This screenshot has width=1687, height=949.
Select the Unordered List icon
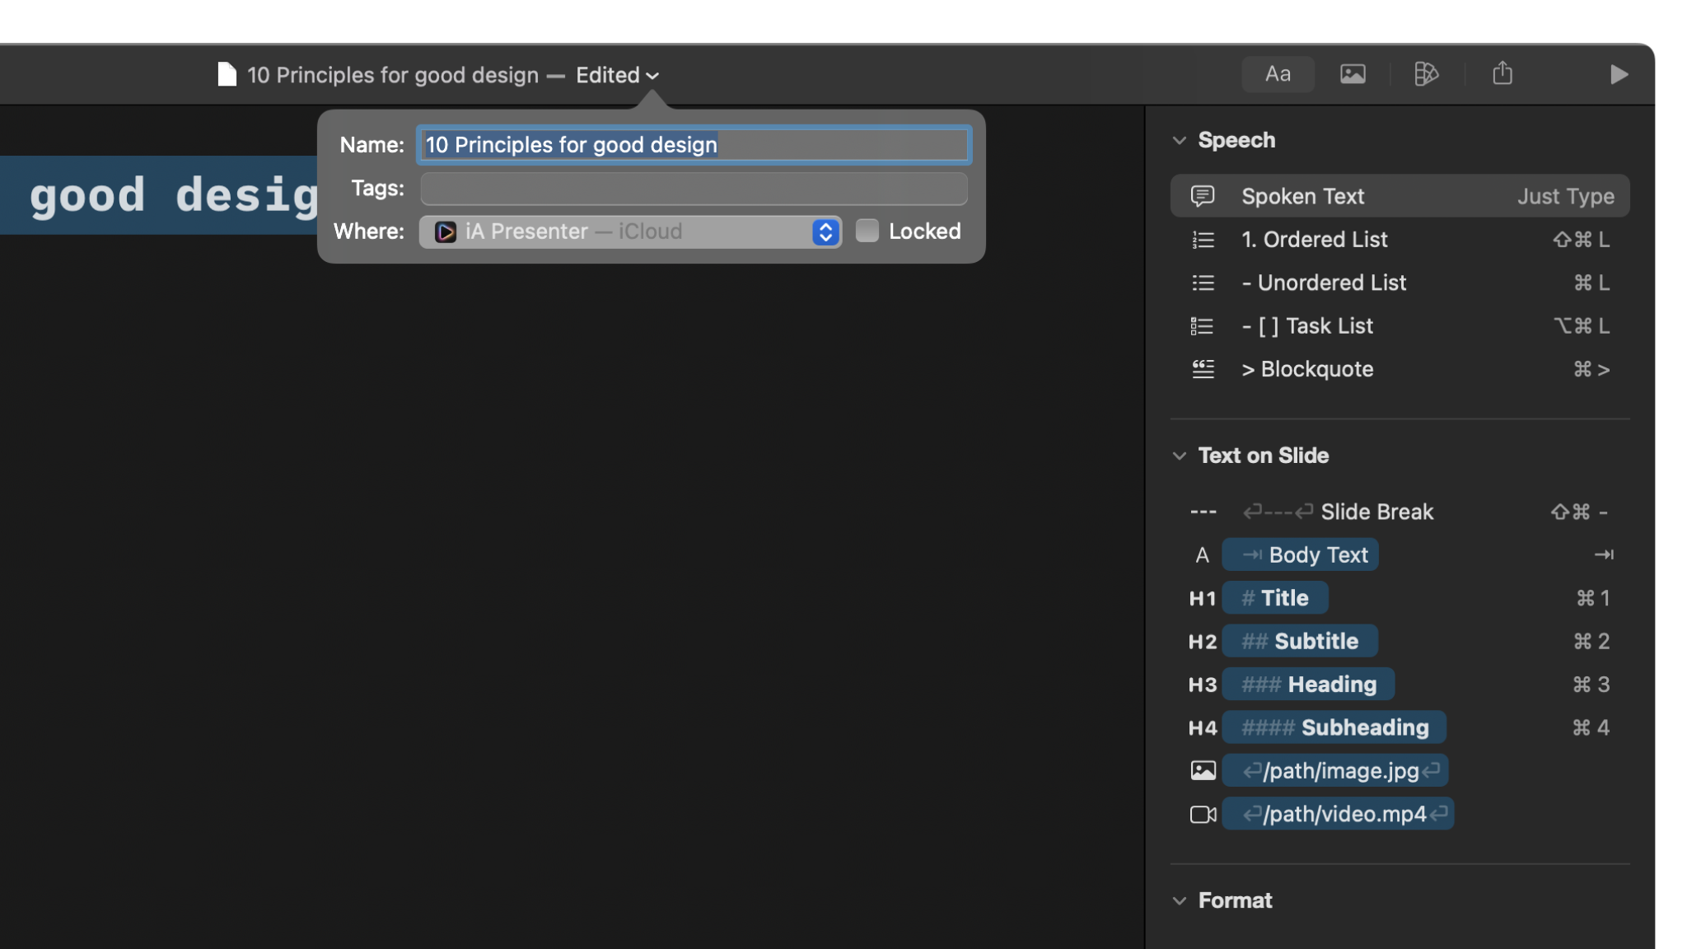pyautogui.click(x=1202, y=283)
